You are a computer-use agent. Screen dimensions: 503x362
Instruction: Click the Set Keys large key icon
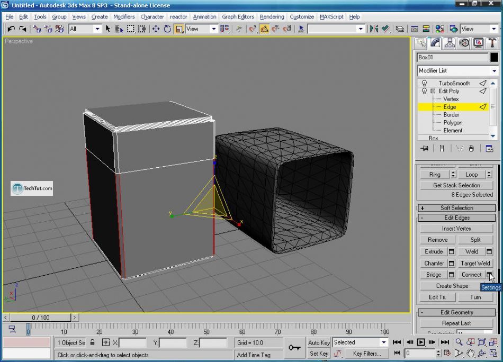(x=294, y=348)
